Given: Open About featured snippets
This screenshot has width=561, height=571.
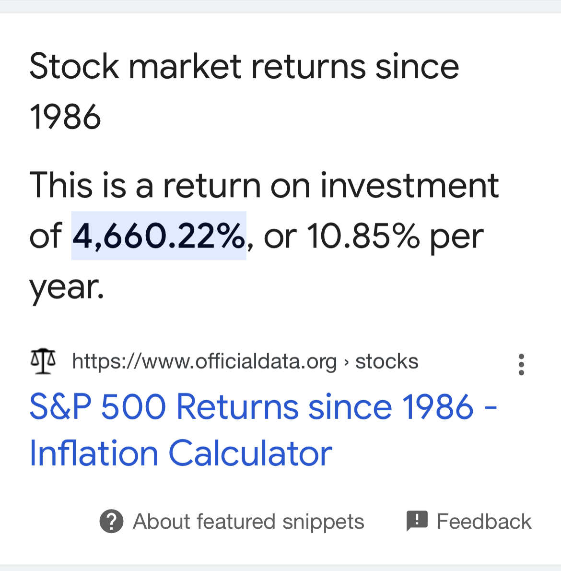Looking at the screenshot, I should (x=248, y=522).
